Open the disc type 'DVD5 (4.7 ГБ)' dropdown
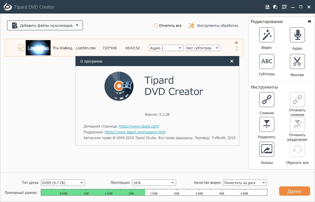 pyautogui.click(x=63, y=183)
